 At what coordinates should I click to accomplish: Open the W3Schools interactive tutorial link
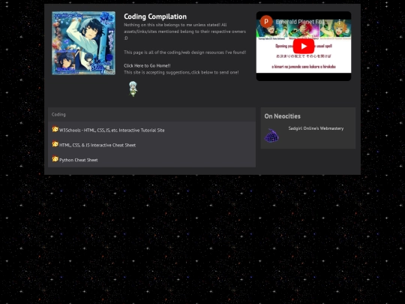point(112,131)
